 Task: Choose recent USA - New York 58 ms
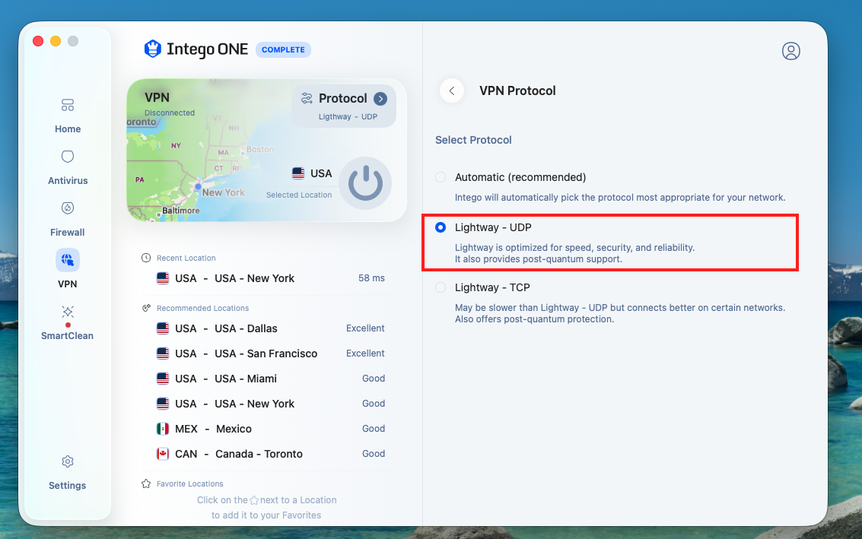[271, 278]
